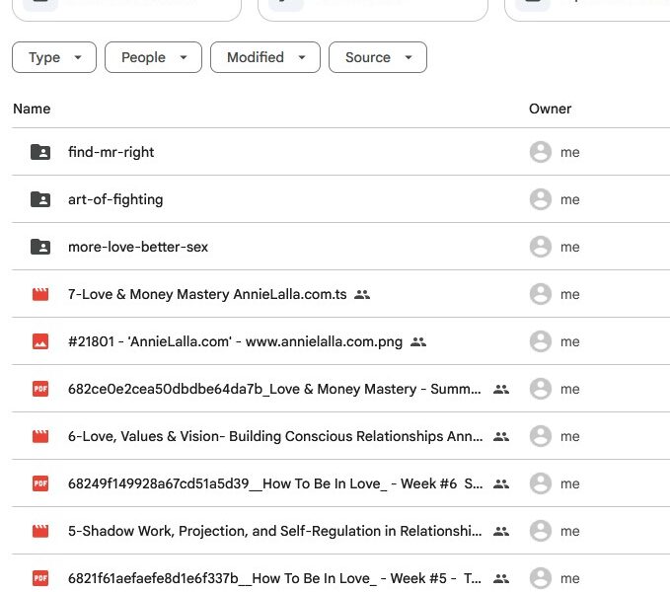Open the People filter dropdown

click(x=153, y=57)
